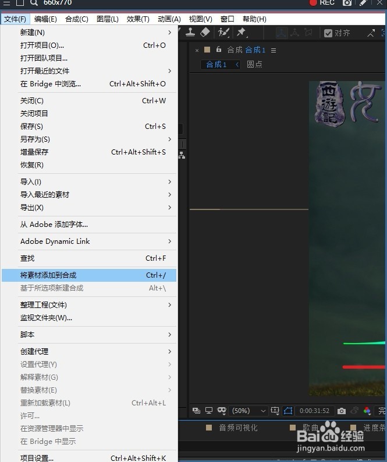Choose 将素材添加到合成 menu entry

coord(88,275)
